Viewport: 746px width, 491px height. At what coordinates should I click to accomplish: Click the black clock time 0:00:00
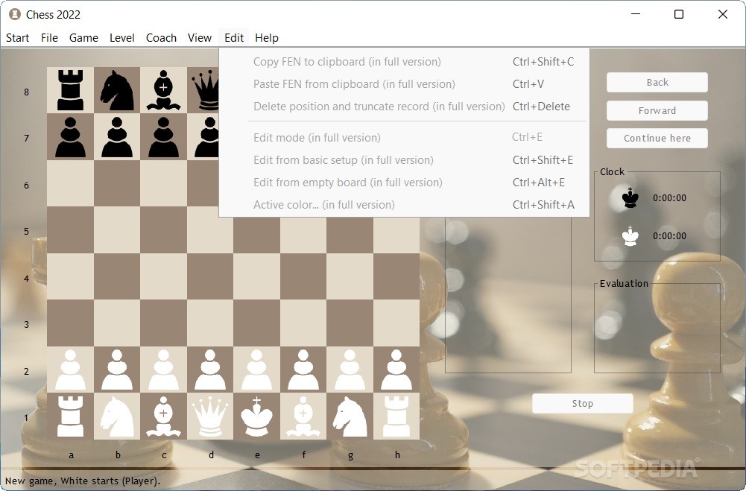click(x=669, y=198)
